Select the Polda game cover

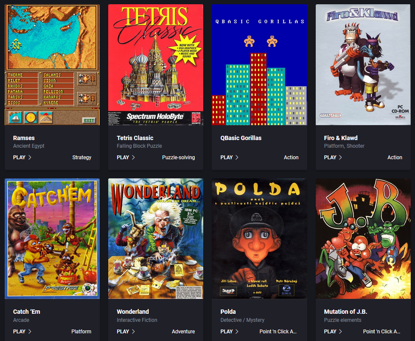click(x=259, y=239)
